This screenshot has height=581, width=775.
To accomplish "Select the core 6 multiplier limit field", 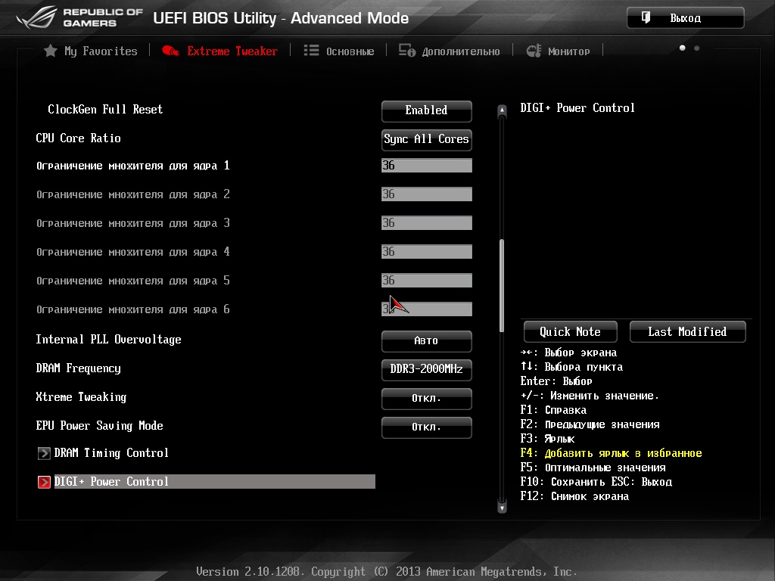I will tap(427, 309).
